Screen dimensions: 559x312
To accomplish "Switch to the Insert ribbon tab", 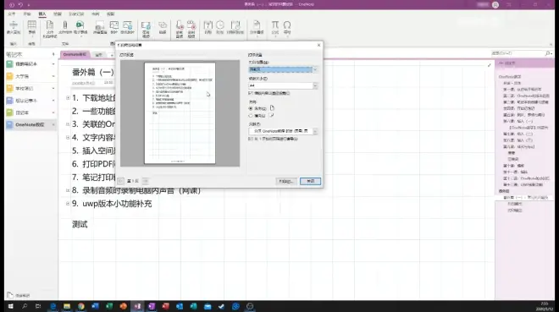I will tap(42, 14).
